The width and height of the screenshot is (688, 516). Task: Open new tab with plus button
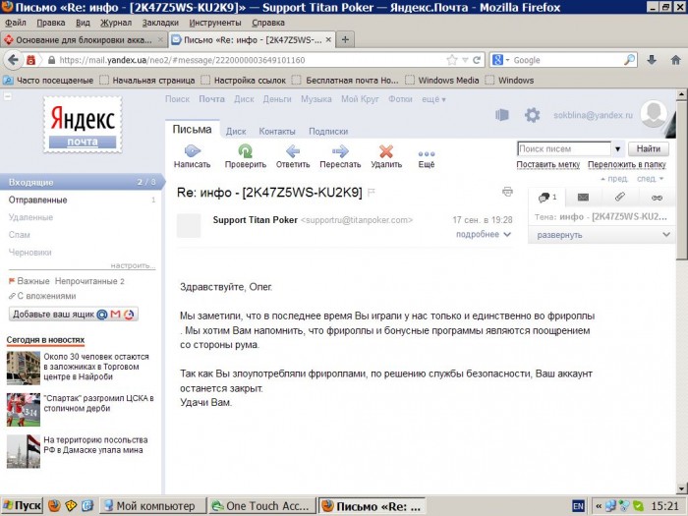click(345, 40)
